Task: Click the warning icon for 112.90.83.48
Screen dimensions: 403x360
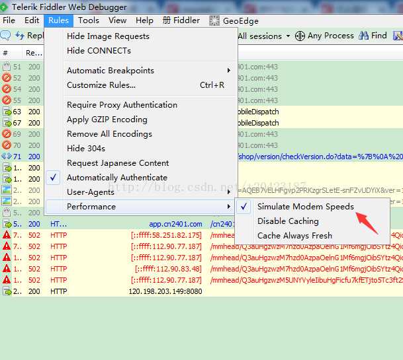Action: point(7,269)
